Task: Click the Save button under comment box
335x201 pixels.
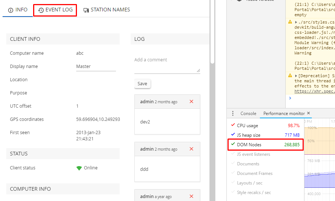Action: 142,84
